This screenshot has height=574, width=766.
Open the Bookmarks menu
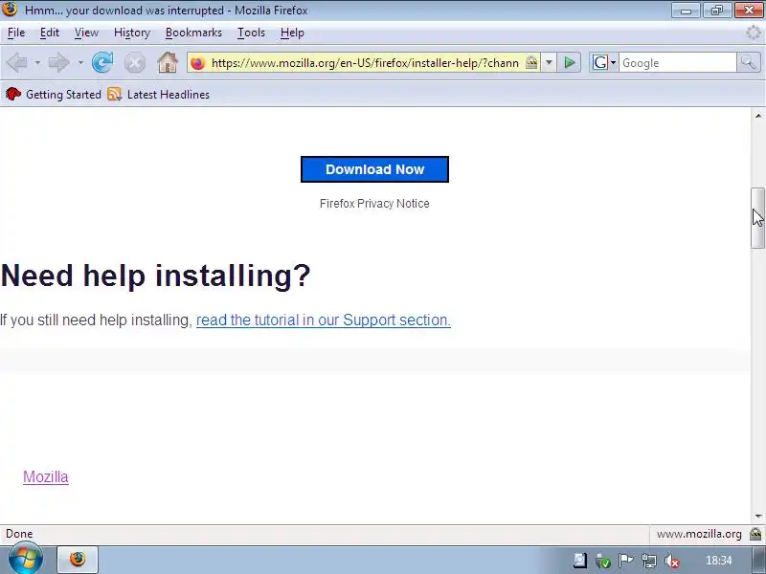click(193, 33)
